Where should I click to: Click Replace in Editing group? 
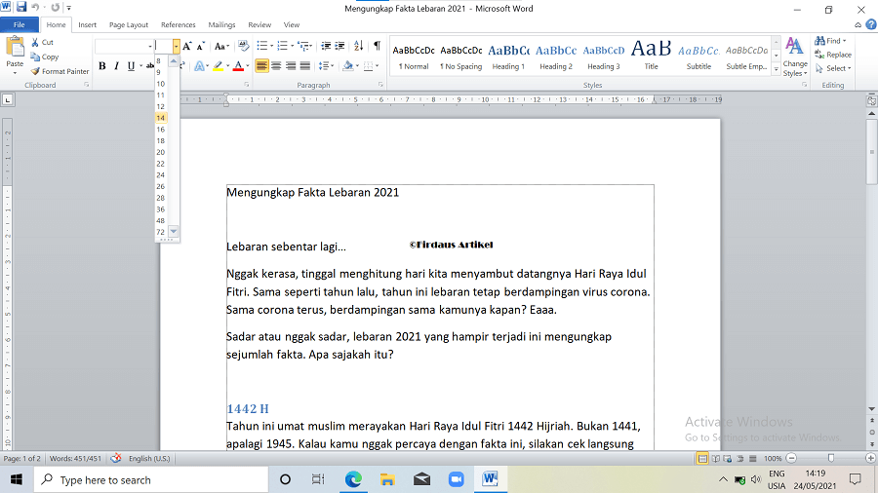[833, 55]
